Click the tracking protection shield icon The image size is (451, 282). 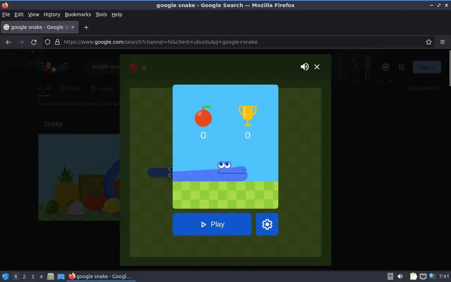48,42
